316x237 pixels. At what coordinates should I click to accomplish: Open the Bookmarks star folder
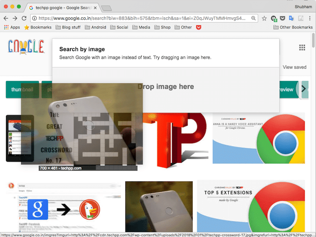tap(37, 27)
